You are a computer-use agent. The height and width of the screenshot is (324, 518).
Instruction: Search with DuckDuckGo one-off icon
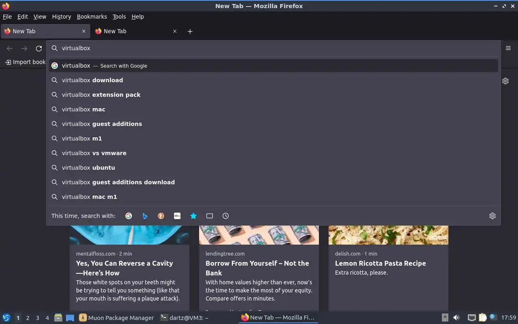[161, 216]
